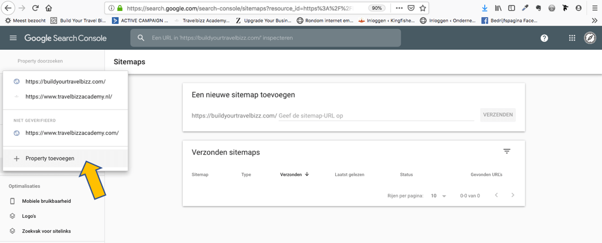602x243 pixels.
Task: Open the account avatar compass icon
Action: [590, 38]
